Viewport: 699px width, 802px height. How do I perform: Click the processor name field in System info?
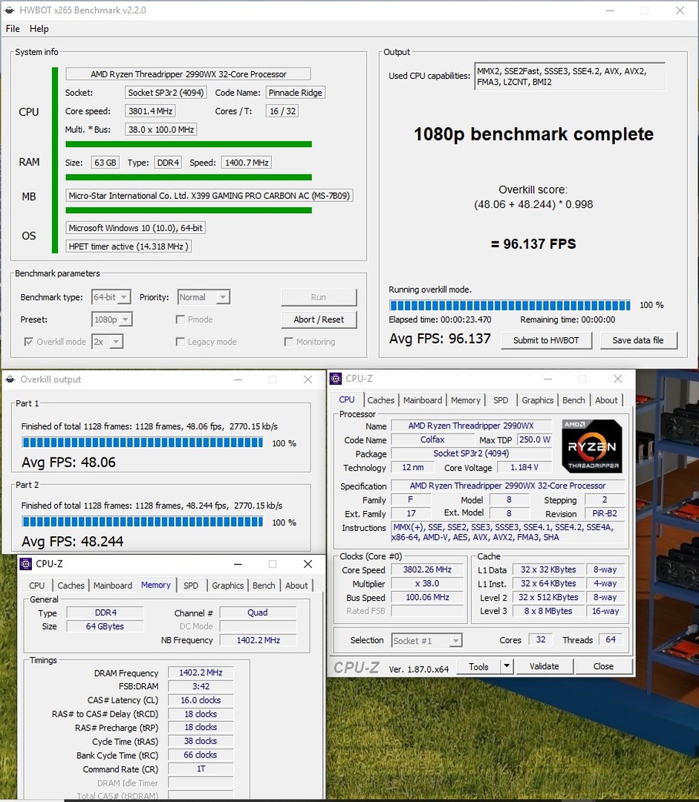[x=188, y=74]
